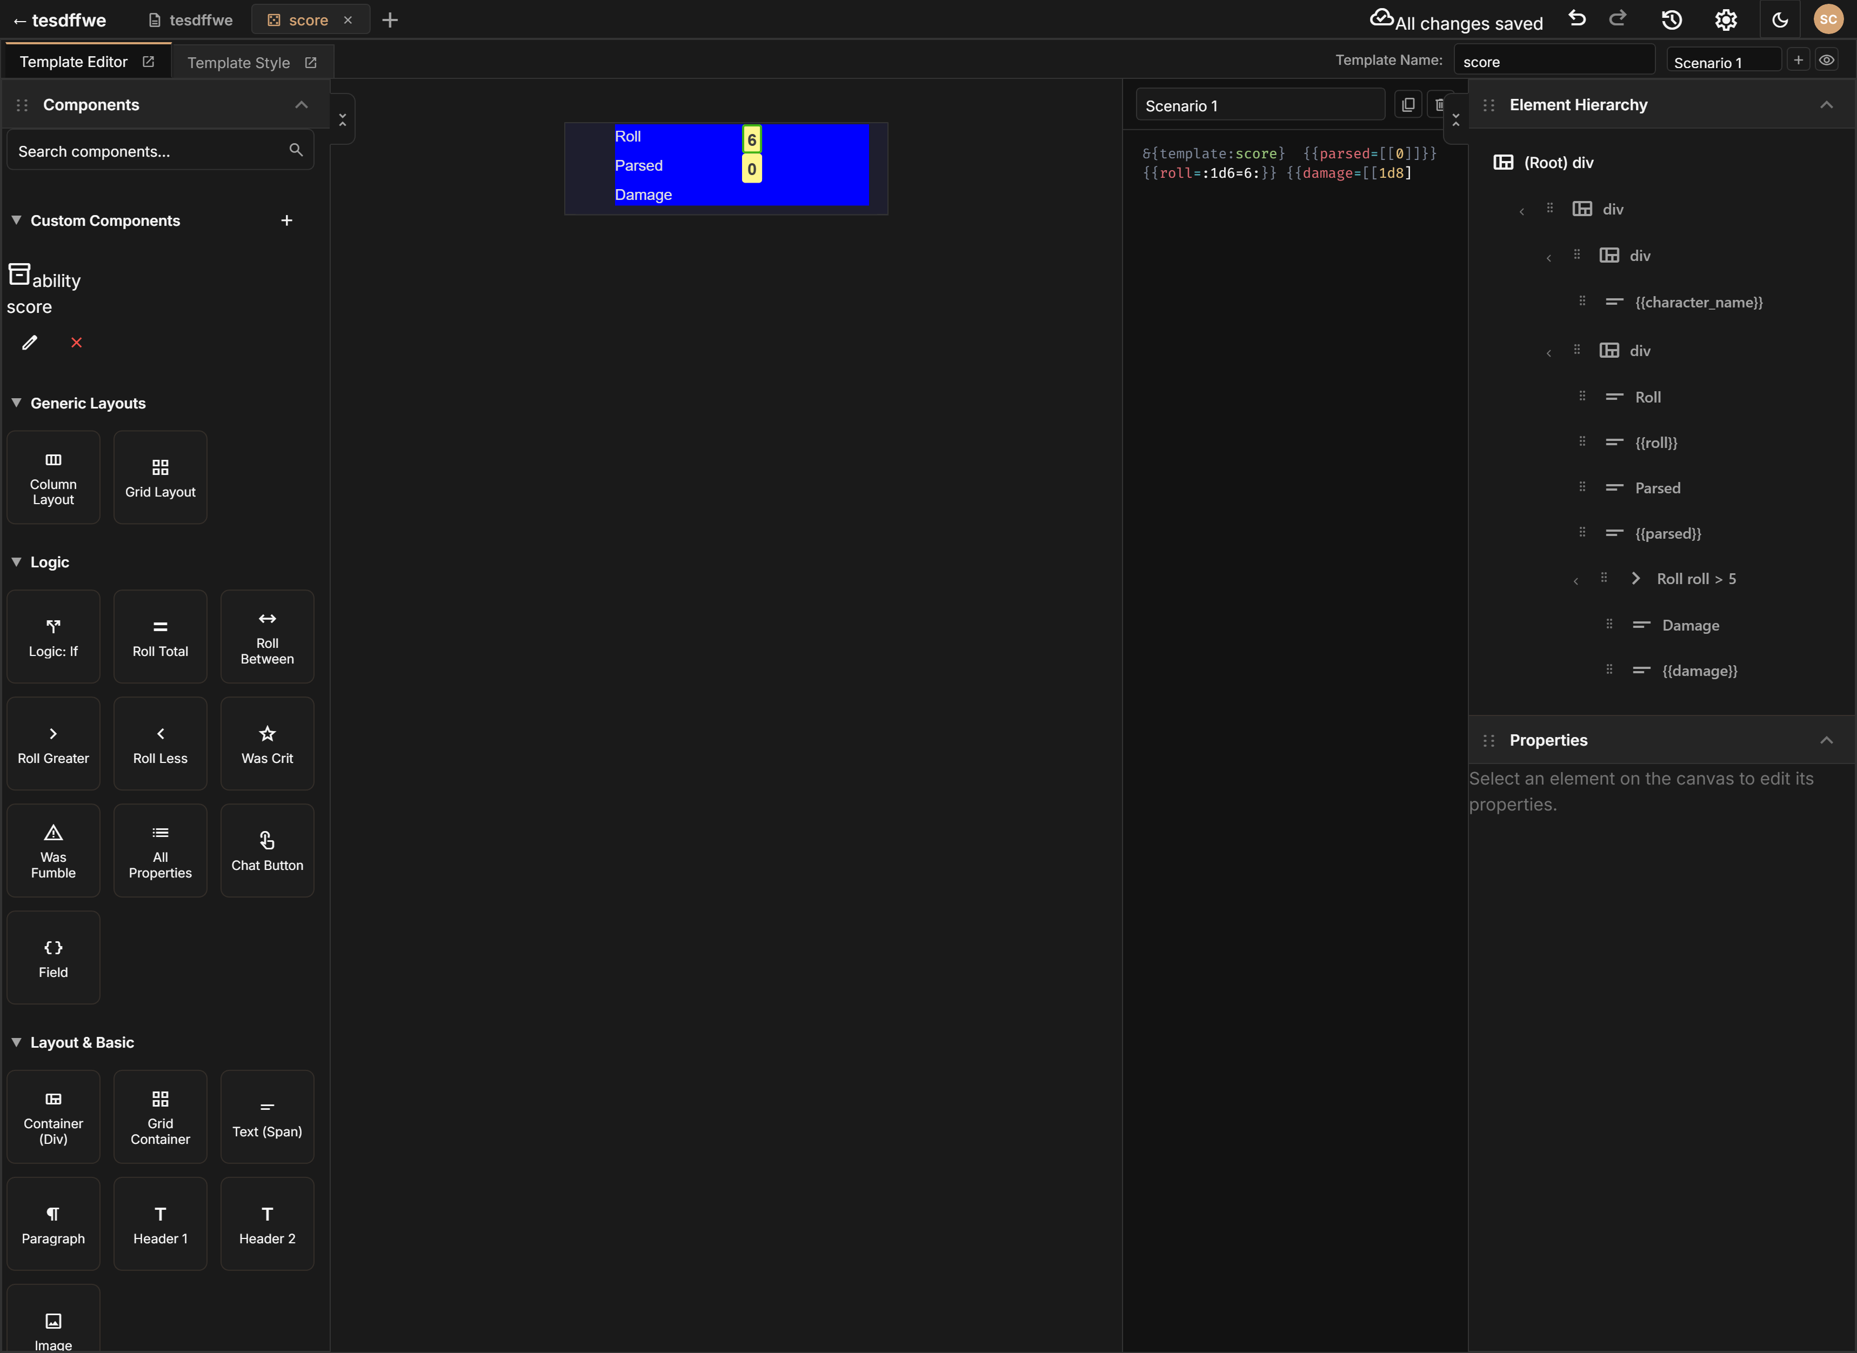
Task: Go back to the tesdffwe project
Action: point(59,21)
